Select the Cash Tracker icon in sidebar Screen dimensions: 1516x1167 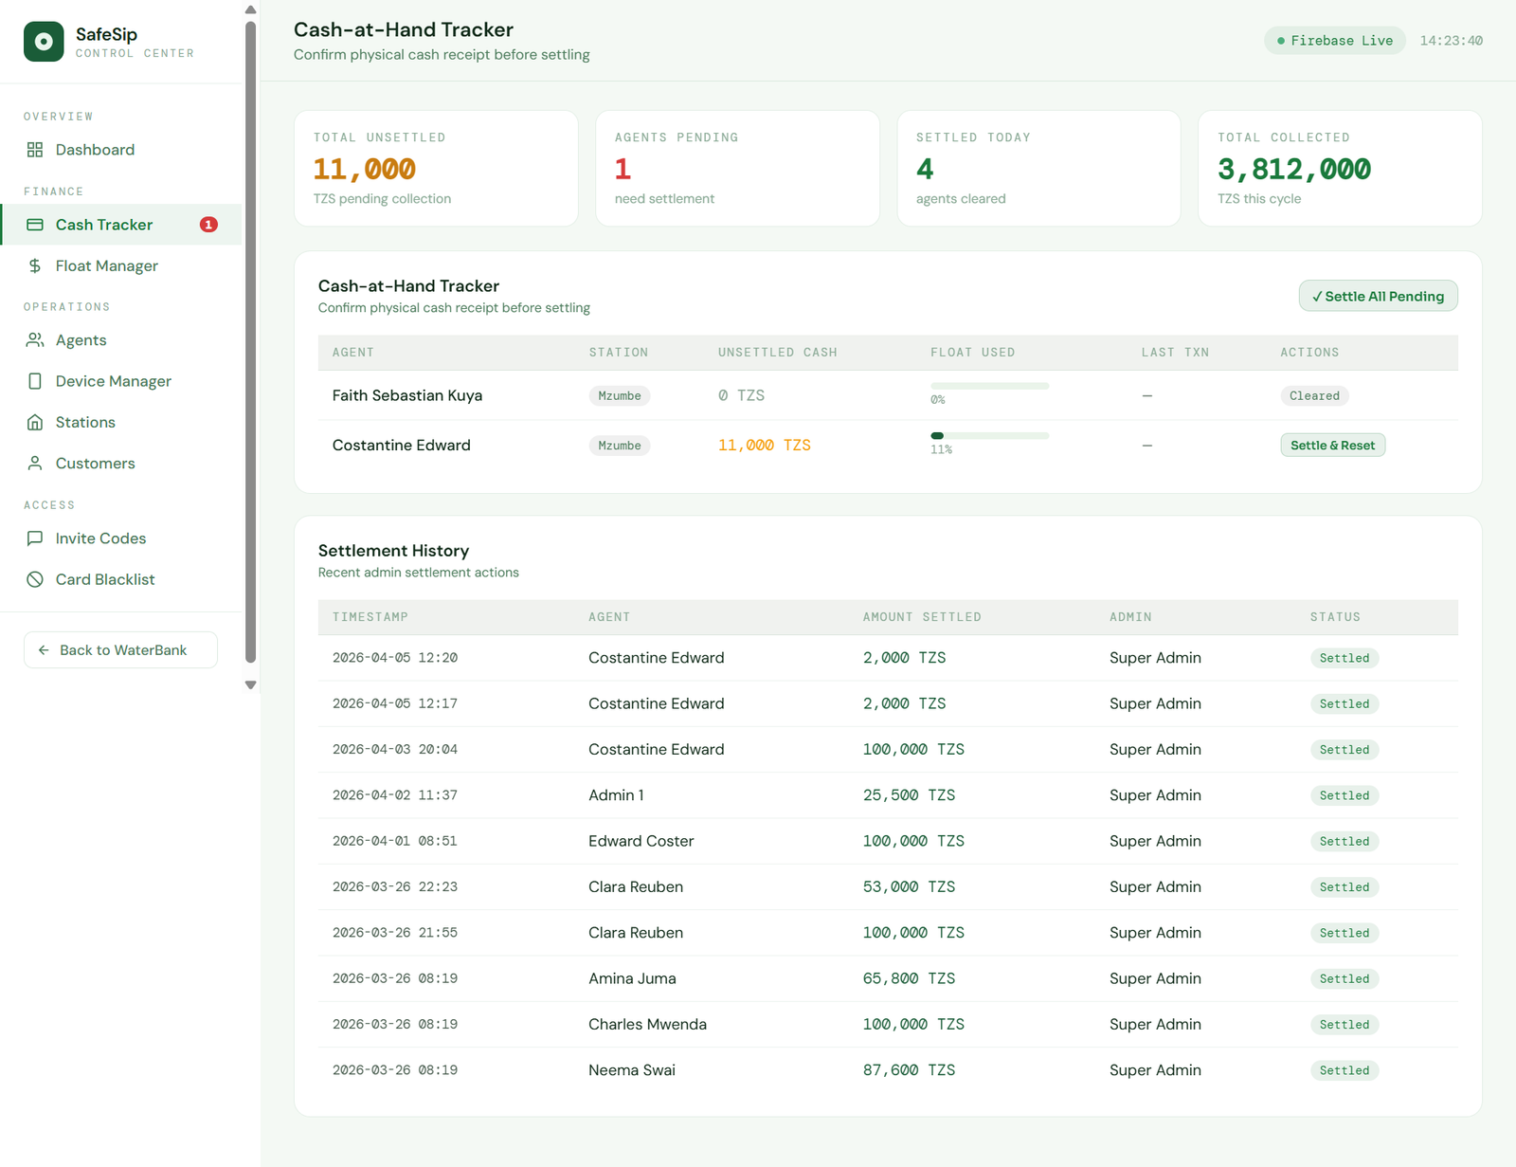point(35,225)
